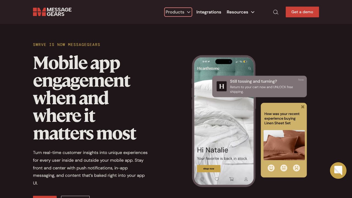The width and height of the screenshot is (352, 198).
Task: Click the MessageGears logo
Action: tap(52, 12)
